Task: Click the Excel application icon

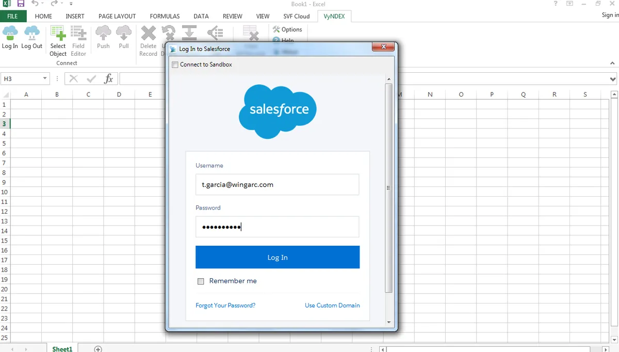Action: coord(7,4)
